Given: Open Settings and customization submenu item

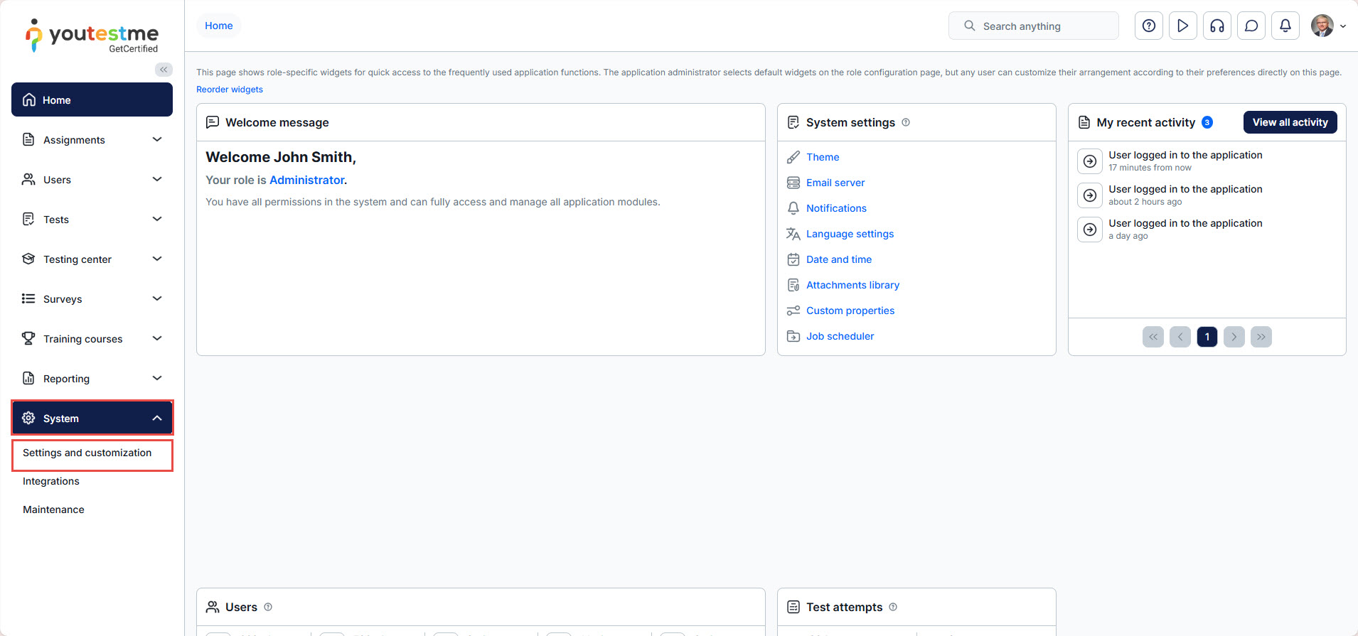Looking at the screenshot, I should tap(87, 453).
